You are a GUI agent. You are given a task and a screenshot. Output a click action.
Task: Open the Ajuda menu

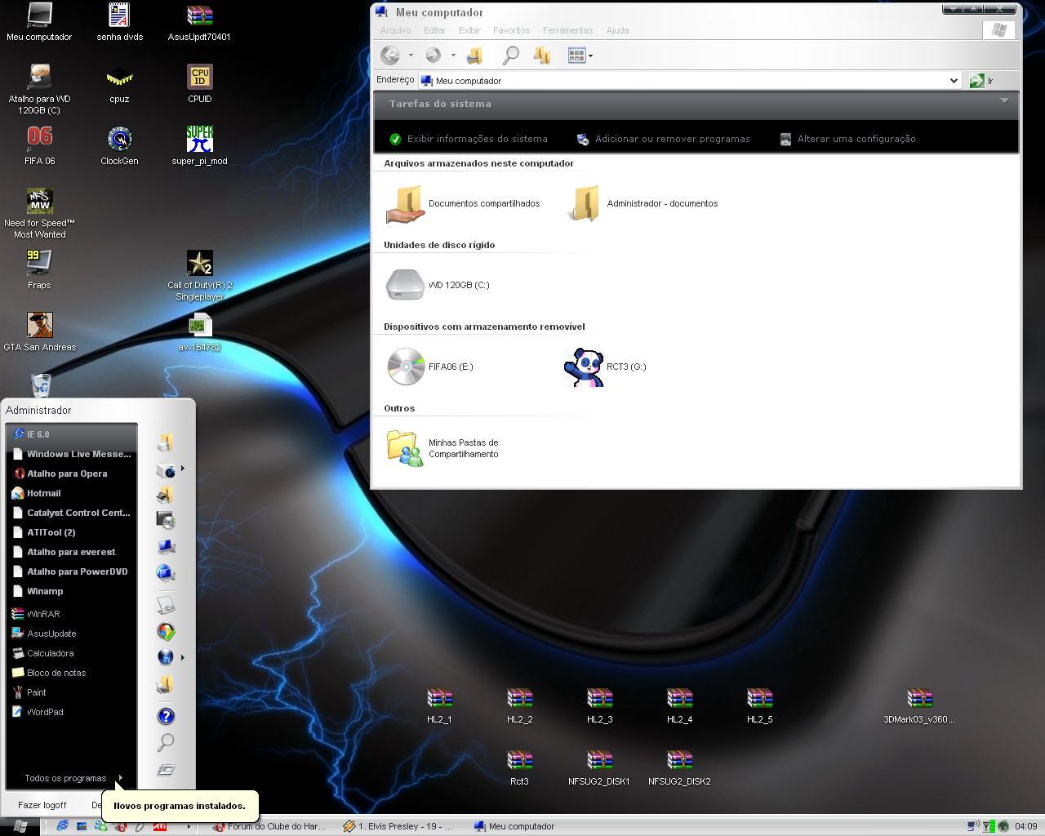[x=617, y=30]
